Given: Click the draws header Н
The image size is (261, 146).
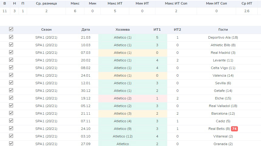Looking at the screenshot, I should 15,3.
